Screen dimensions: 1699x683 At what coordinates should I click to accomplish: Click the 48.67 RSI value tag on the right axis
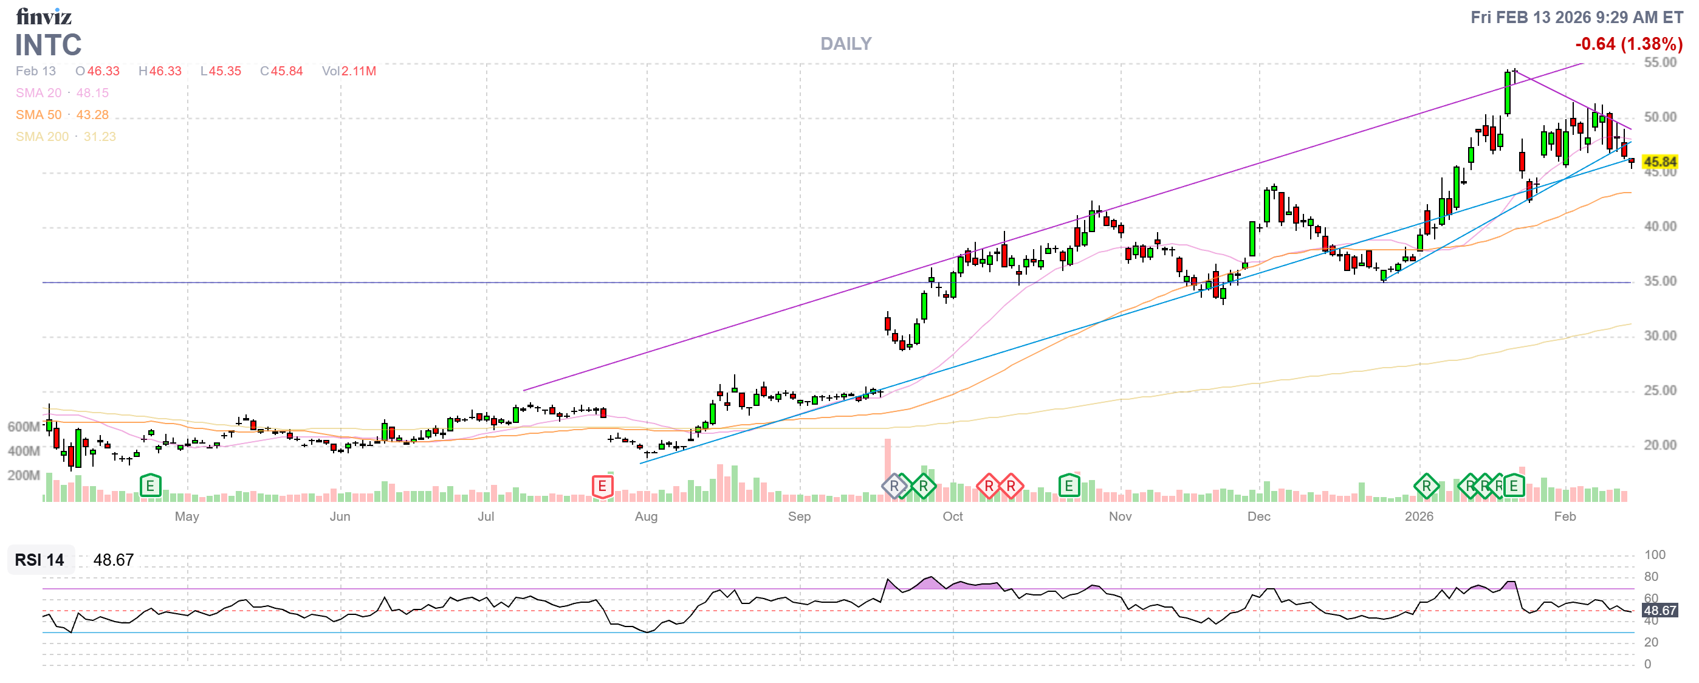[x=1660, y=611]
